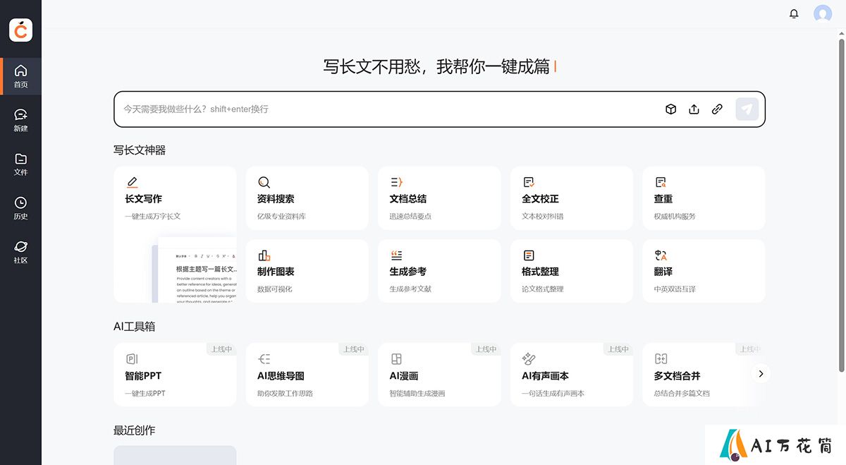The width and height of the screenshot is (846, 465).
Task: Open the 翻译 card title
Action: (x=663, y=272)
